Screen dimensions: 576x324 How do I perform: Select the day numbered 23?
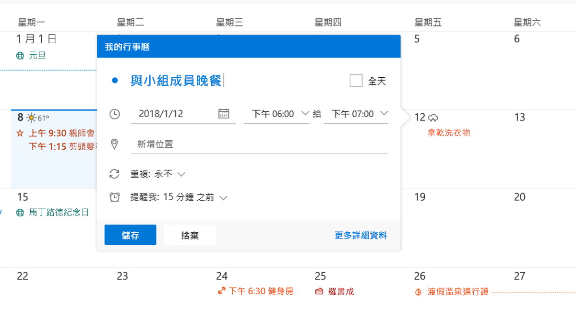[x=122, y=276]
